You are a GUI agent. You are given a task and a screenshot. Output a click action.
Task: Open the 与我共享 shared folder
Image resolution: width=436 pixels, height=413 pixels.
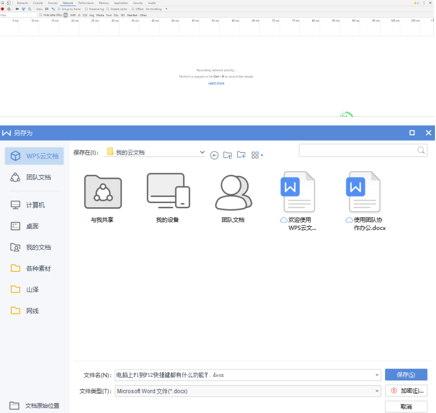tap(103, 198)
